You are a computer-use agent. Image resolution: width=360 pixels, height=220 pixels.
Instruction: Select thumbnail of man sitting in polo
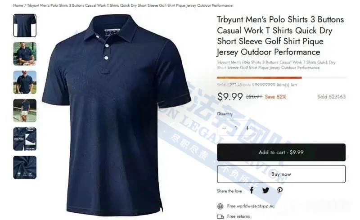[x=25, y=54]
